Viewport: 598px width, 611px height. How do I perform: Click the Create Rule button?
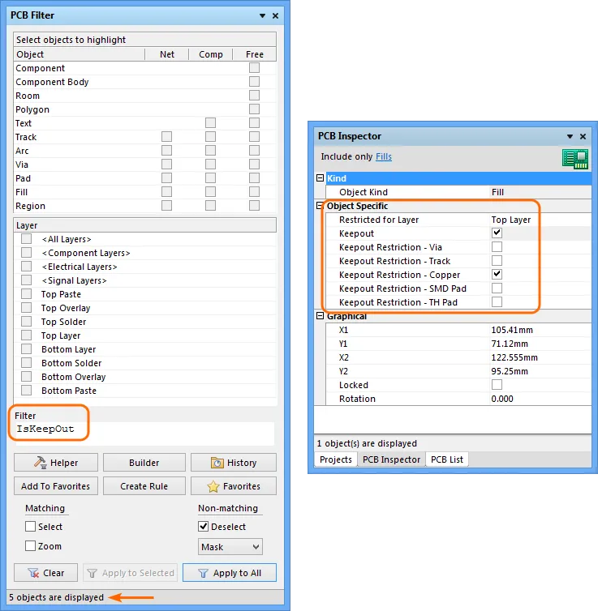click(x=144, y=486)
